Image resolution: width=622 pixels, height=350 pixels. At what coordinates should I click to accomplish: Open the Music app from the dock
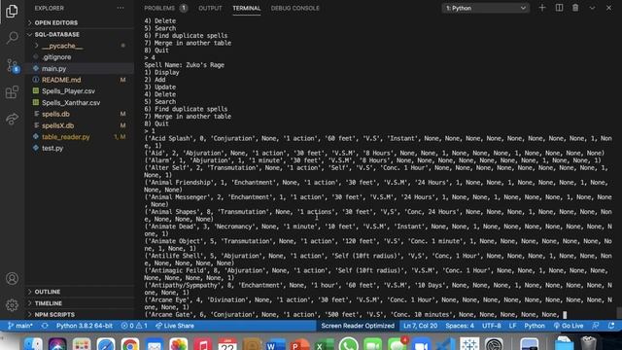coord(203,344)
